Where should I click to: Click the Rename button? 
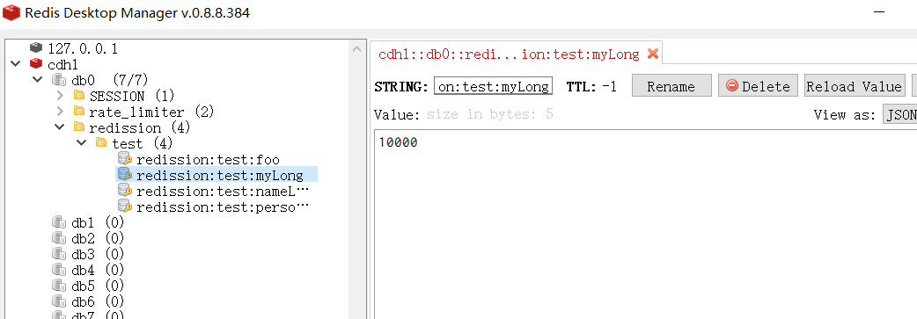coord(671,86)
